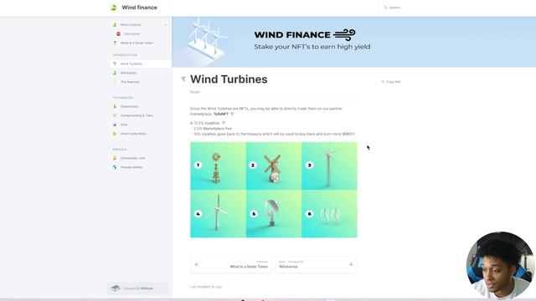Click the Wind Finance sidebar icon
This screenshot has width=536, height=301.
[x=115, y=25]
